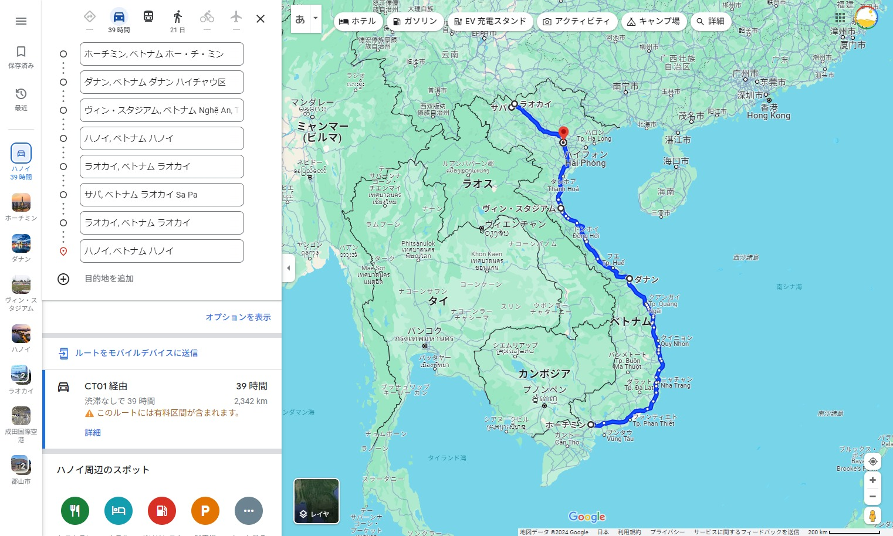Zoom in on the map

[872, 480]
